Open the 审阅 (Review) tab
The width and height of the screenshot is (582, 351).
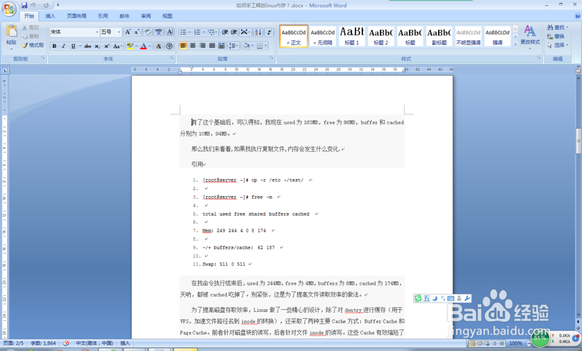point(146,16)
